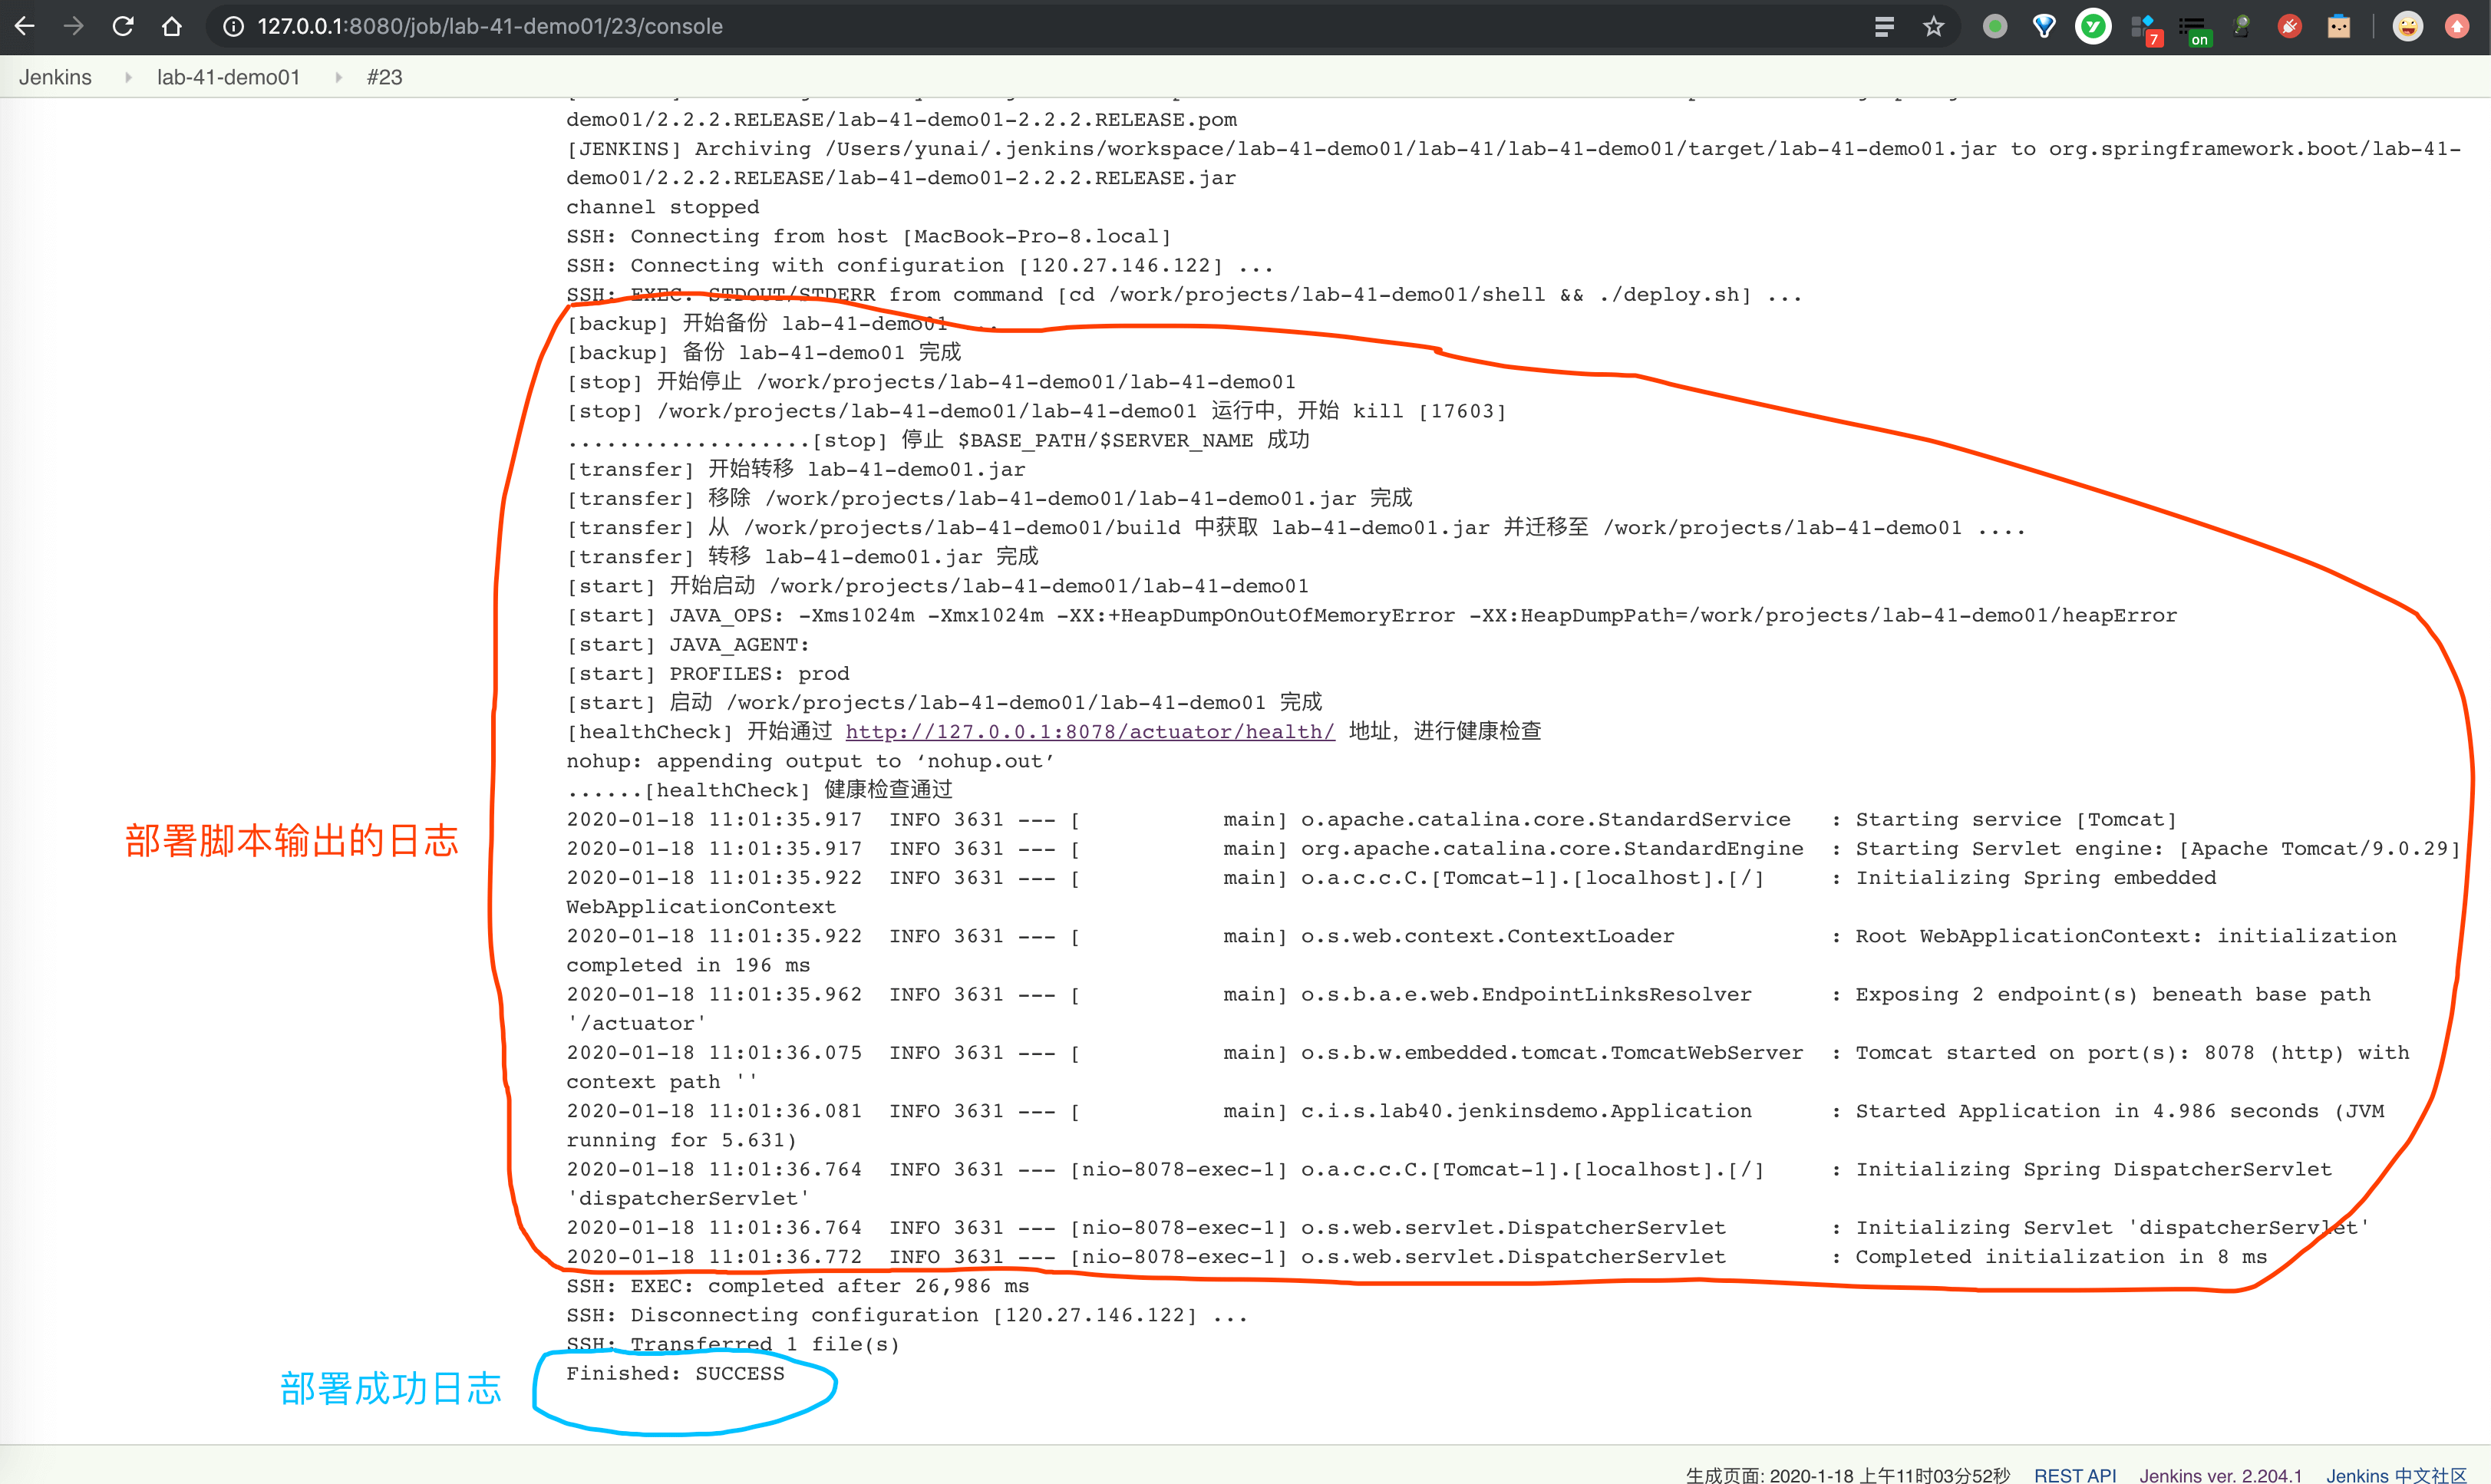Open the magnifying glass extension
The image size is (2491, 1484).
click(x=2241, y=26)
